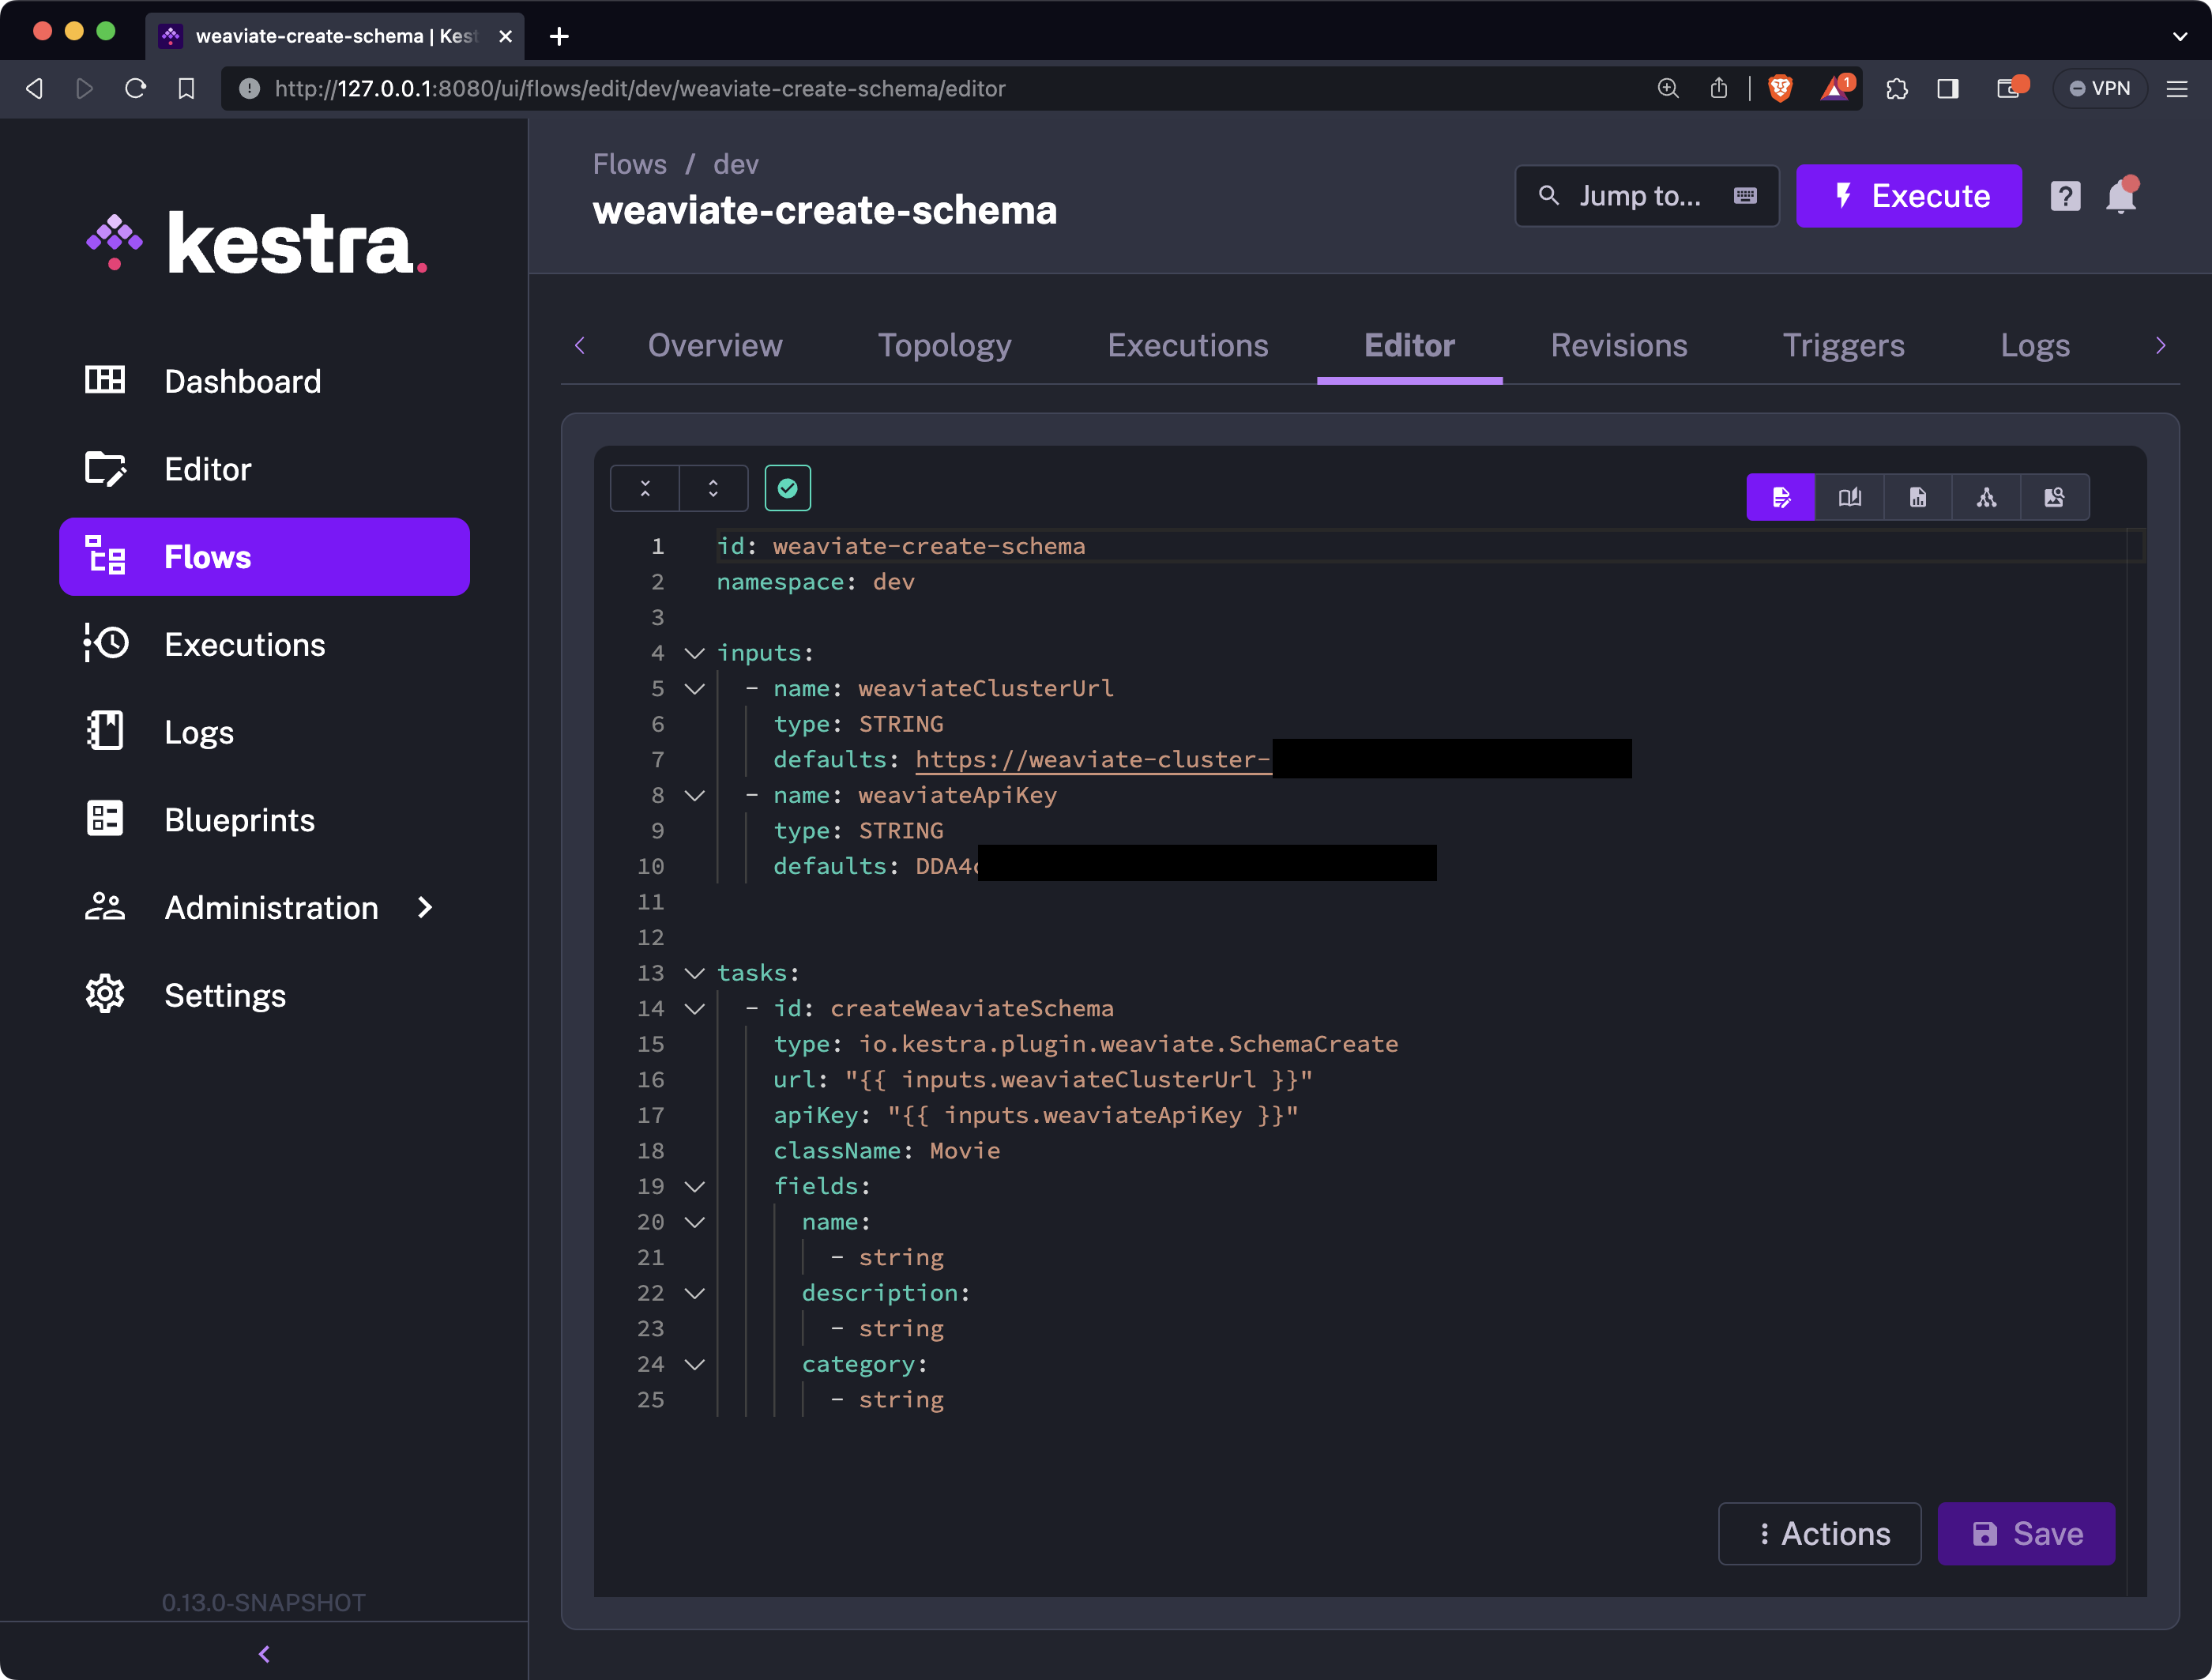Go to the Executions tab
Screen dimensions: 2212x1680
click(1188, 345)
